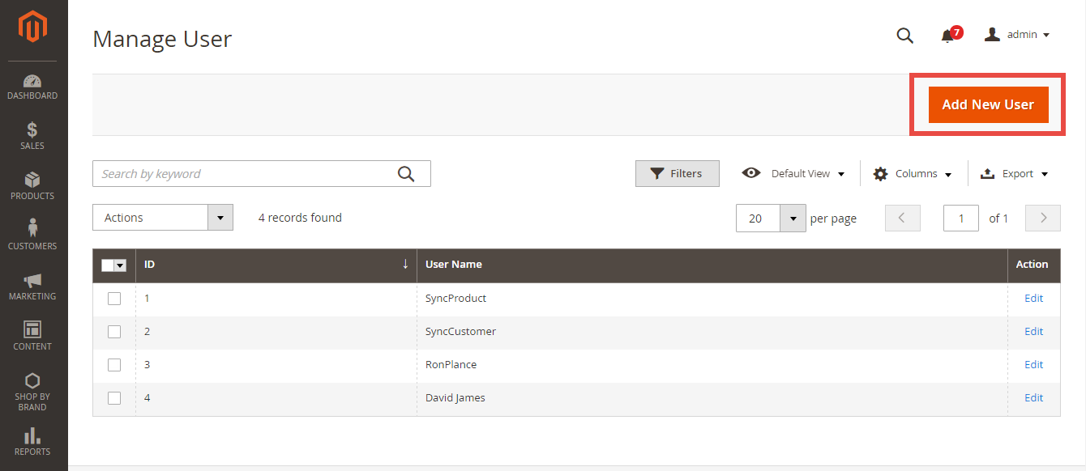Image resolution: width=1086 pixels, height=471 pixels.
Task: Click the global search magnifier icon
Action: click(904, 36)
